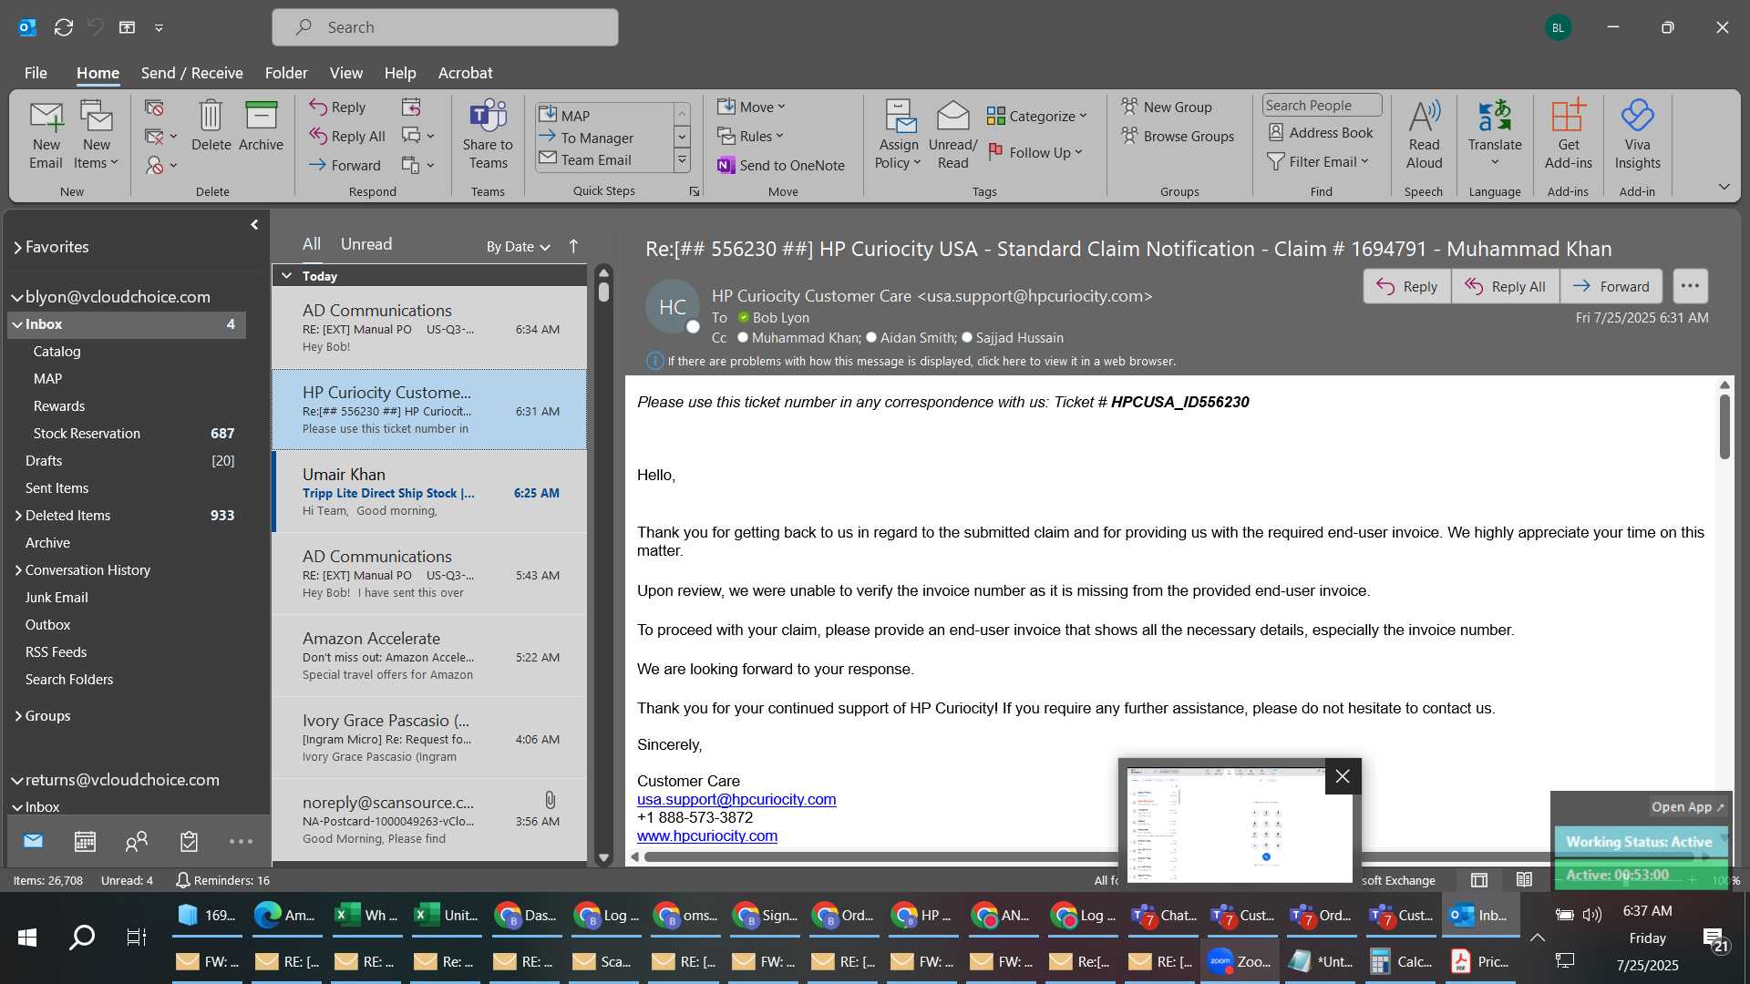
Task: Click Forward in the Respond group
Action: pos(345,165)
